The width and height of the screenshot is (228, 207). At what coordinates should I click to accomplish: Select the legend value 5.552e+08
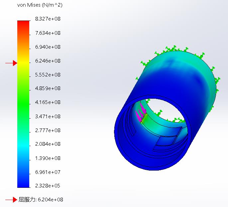click(48, 75)
